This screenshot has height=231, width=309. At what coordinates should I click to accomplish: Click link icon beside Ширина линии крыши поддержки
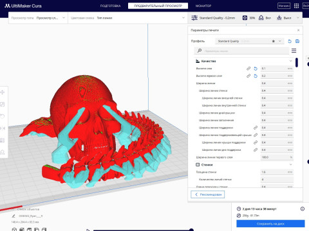(x=256, y=142)
